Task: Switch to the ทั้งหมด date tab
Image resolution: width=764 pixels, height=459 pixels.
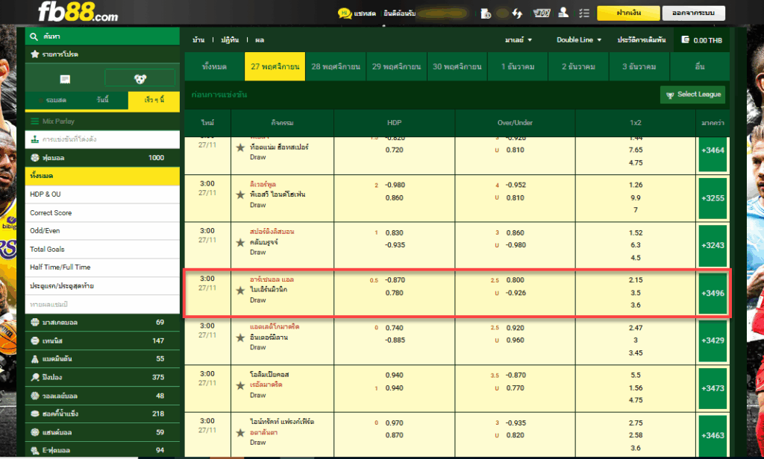Action: (214, 66)
